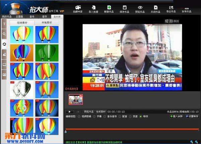Image resolution: width=201 pixels, height=144 pixels.
Task: Choose the first original balloon effect thumbnail
Action: (x=22, y=35)
